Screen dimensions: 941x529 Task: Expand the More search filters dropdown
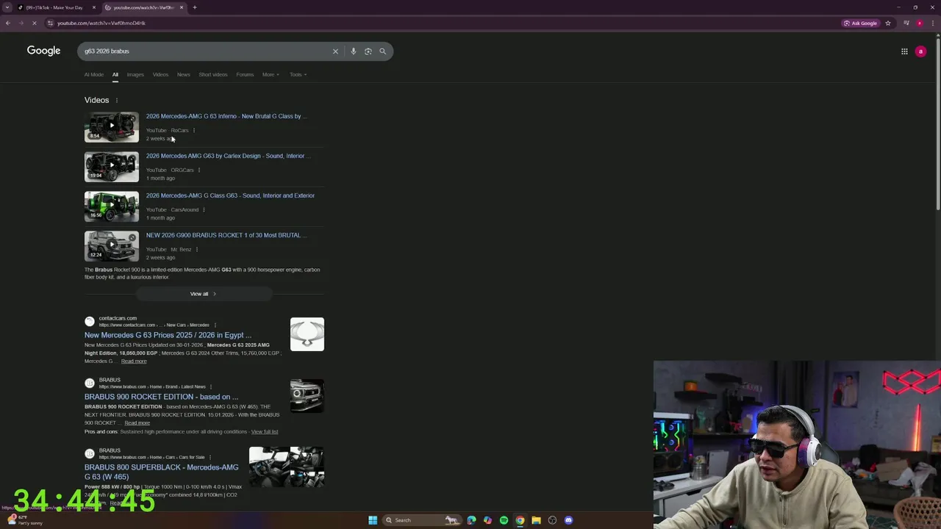coord(271,74)
